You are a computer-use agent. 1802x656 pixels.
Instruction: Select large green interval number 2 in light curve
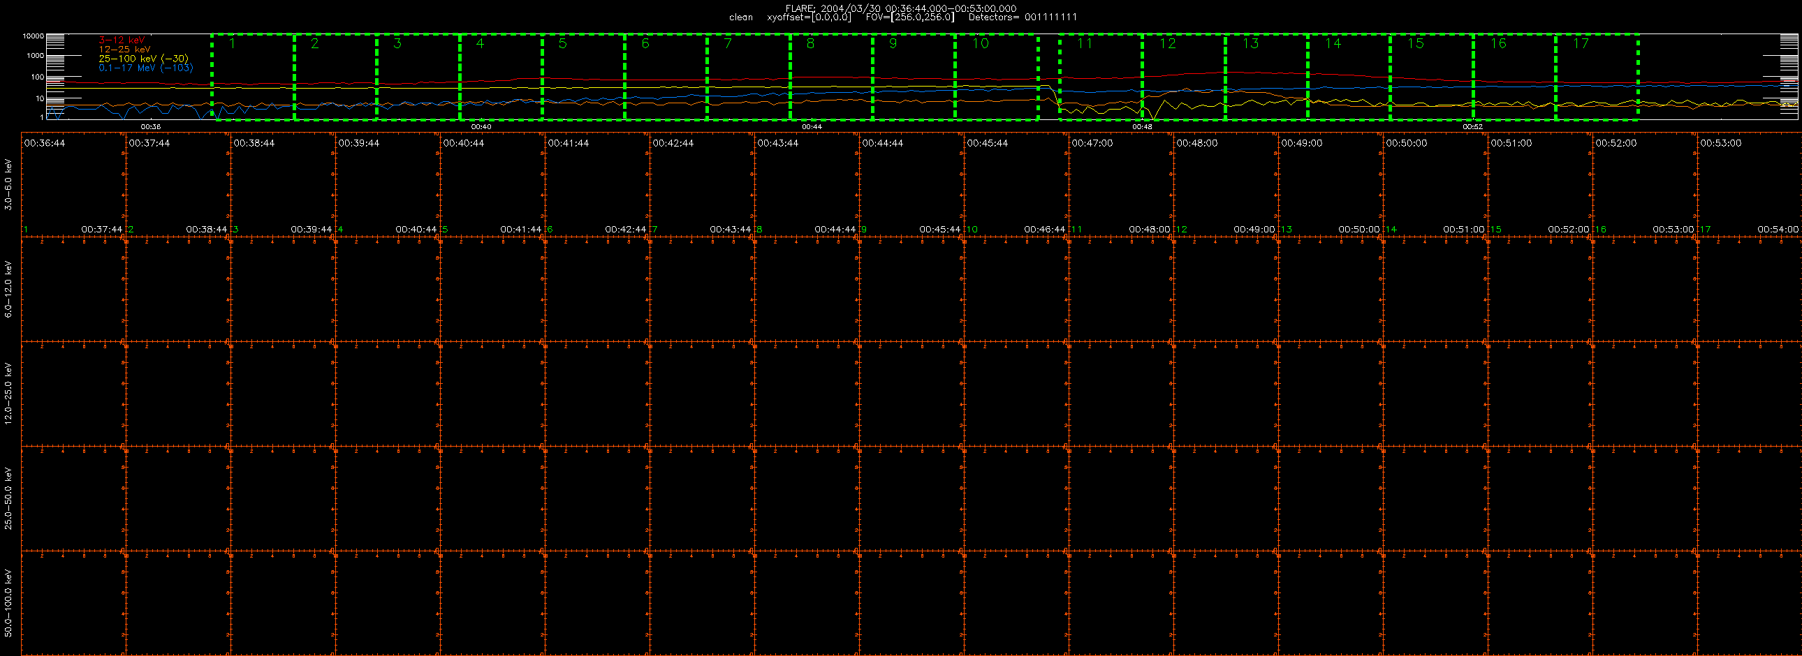coord(315,43)
